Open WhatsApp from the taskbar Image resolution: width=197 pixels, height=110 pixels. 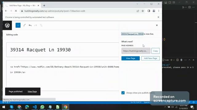(42, 107)
